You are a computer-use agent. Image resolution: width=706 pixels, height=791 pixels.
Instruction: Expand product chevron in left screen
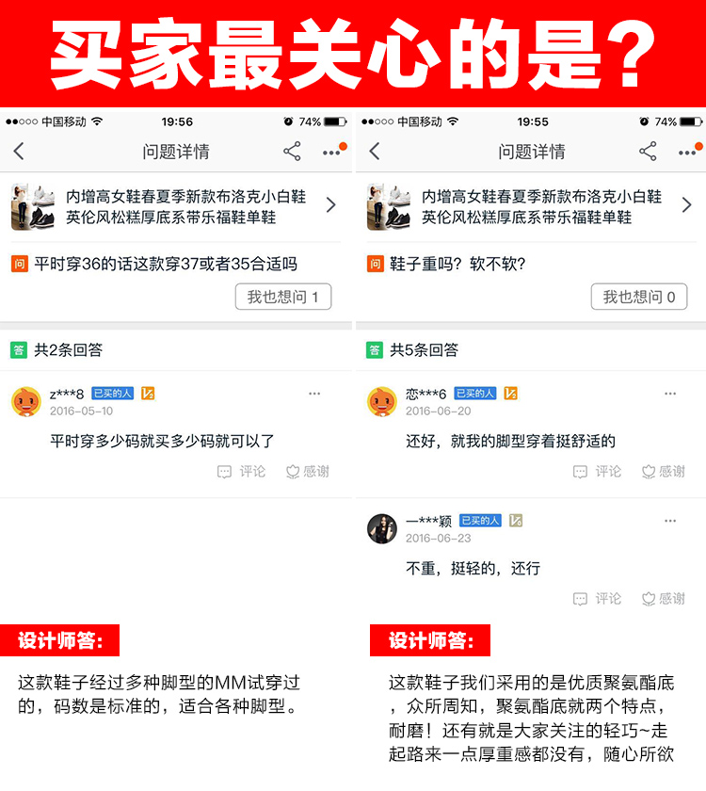[x=330, y=205]
